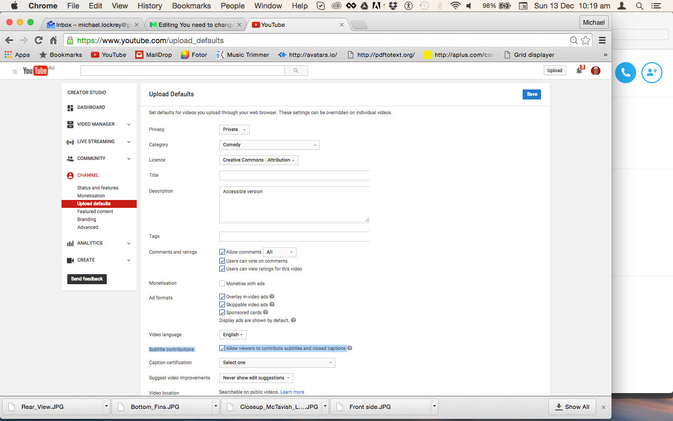This screenshot has height=421, width=673.
Task: Open the Bookmarks menu in the menu bar
Action: pyautogui.click(x=191, y=6)
